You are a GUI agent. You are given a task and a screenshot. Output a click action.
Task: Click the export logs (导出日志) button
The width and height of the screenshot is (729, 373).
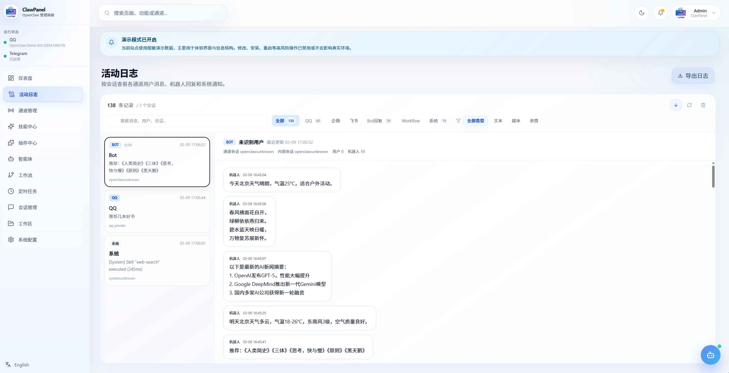coord(693,76)
